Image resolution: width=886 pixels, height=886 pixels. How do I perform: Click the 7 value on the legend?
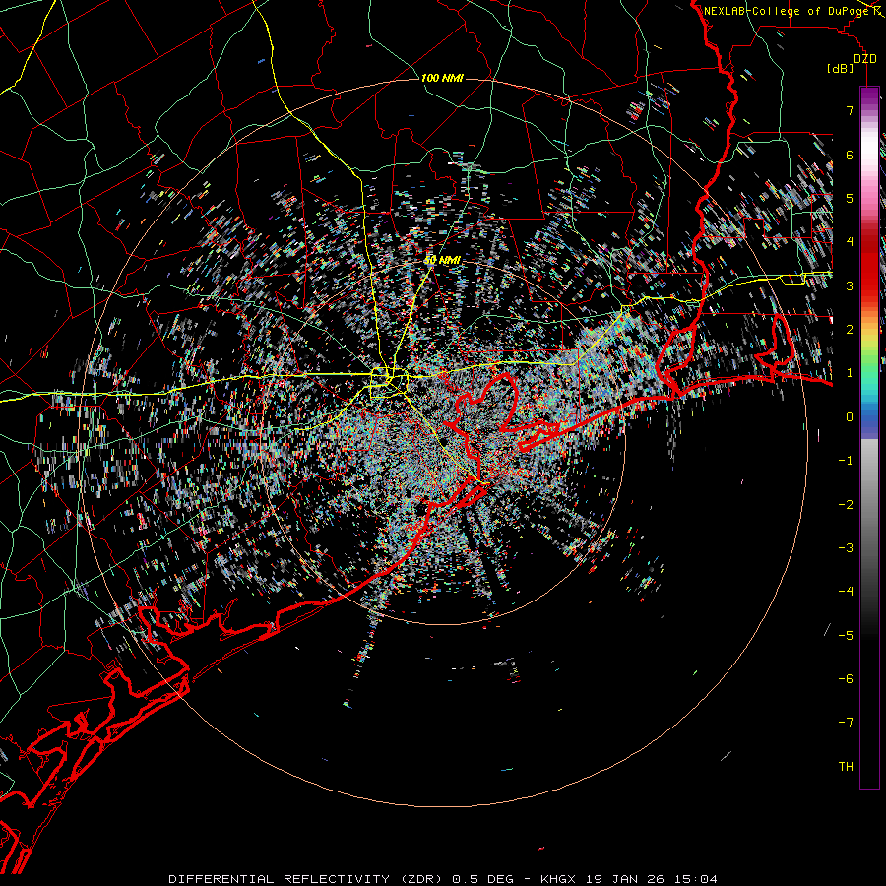[850, 110]
